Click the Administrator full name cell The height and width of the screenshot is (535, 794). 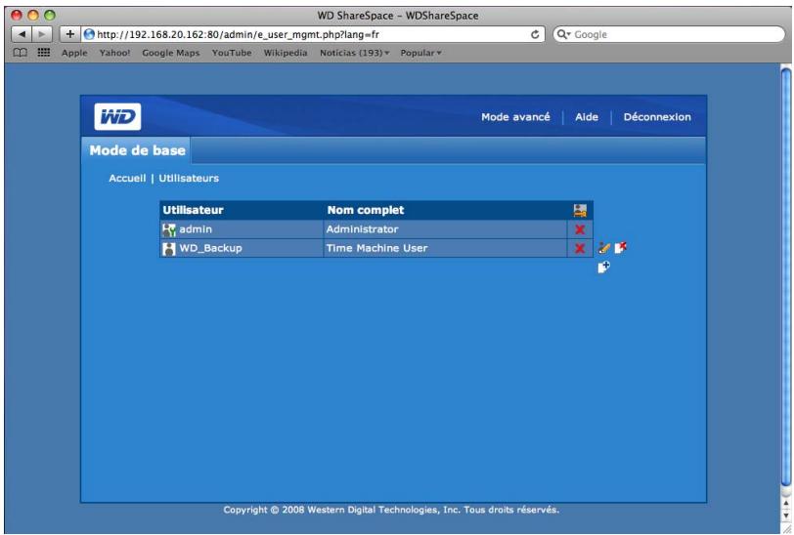click(445, 229)
